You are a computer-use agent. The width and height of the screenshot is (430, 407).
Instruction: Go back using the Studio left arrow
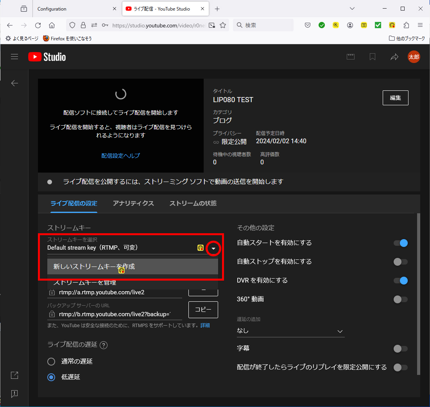coord(14,83)
